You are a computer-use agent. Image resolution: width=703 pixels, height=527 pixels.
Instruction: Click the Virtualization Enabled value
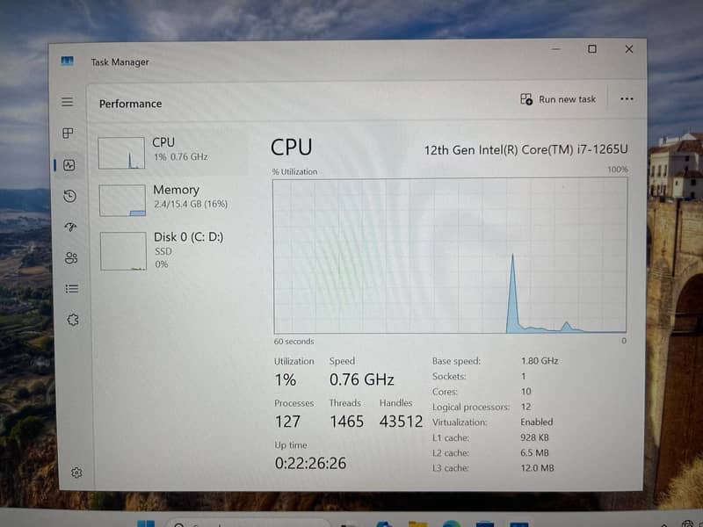[x=537, y=422]
